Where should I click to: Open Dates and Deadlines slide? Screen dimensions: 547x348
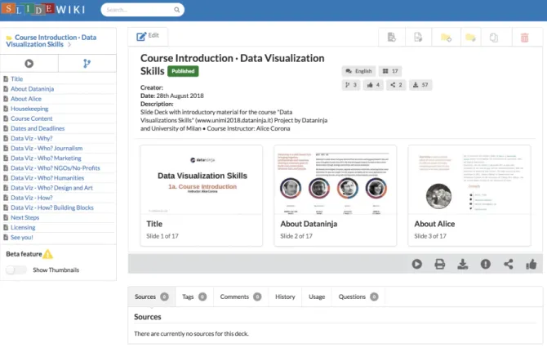(x=38, y=128)
